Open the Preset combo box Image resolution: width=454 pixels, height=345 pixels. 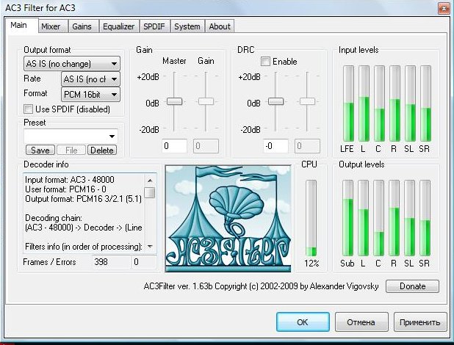tap(71, 136)
